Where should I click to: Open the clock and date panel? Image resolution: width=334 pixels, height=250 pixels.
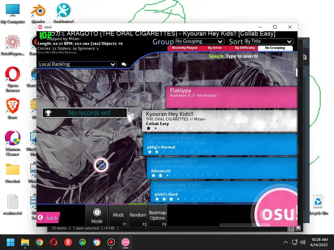[319, 242]
